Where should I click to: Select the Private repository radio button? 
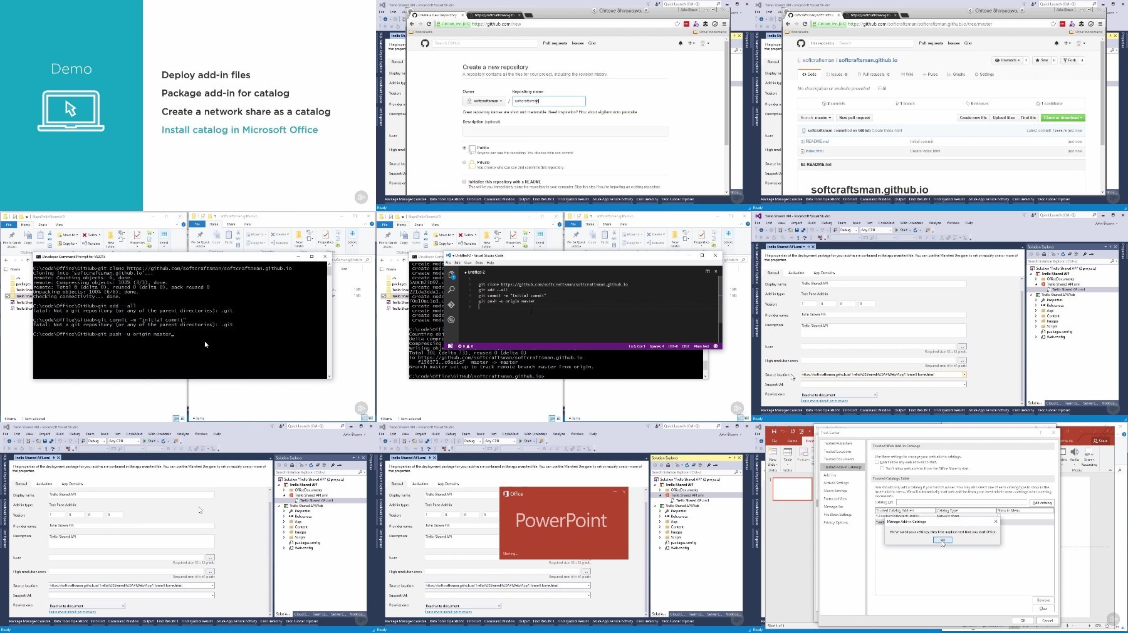[464, 163]
